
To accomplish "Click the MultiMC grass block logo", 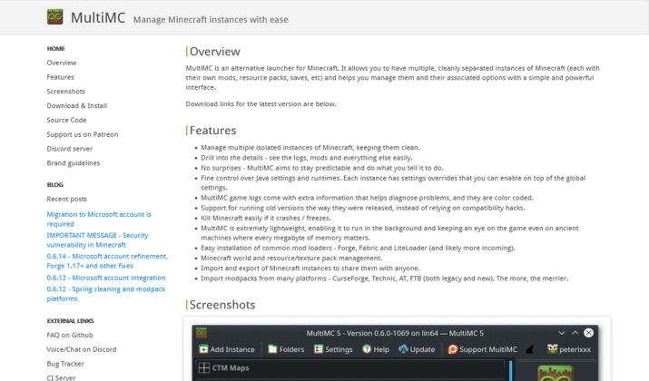I will click(x=54, y=17).
